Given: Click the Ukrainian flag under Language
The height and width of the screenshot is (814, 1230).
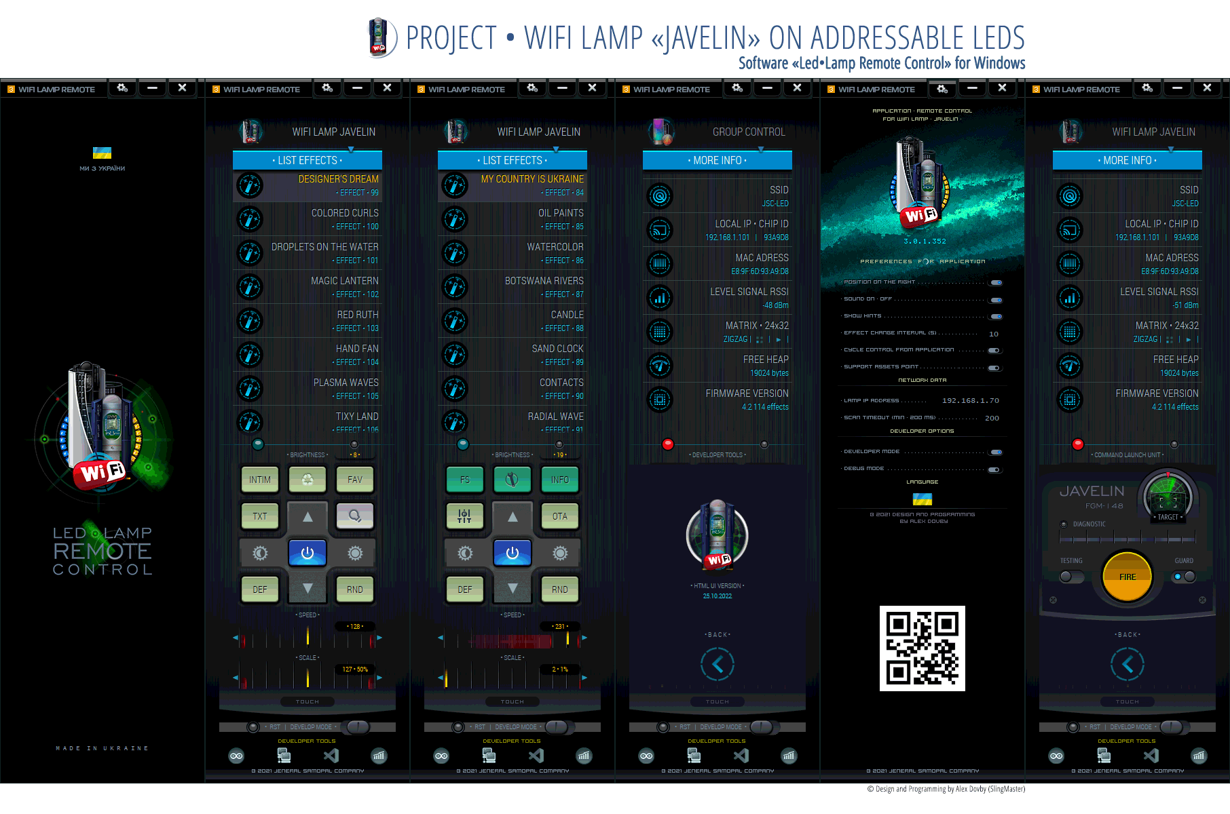Looking at the screenshot, I should coord(922,499).
